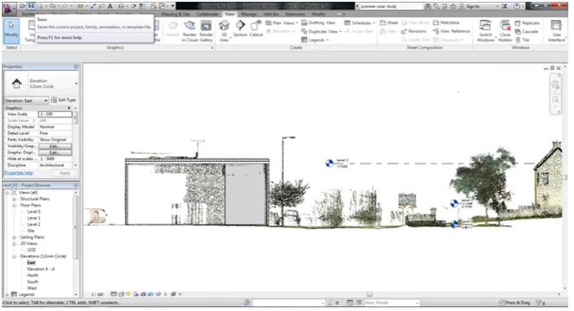
Task: Click the filter icon in the status bar
Action: pyautogui.click(x=540, y=303)
